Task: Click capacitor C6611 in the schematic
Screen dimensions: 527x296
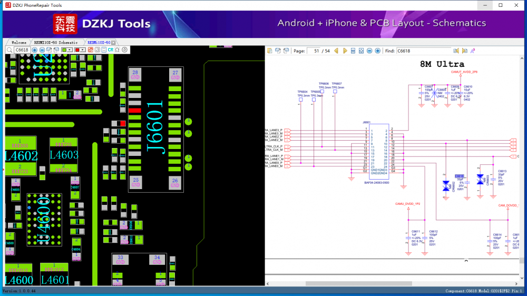Action: (416, 232)
